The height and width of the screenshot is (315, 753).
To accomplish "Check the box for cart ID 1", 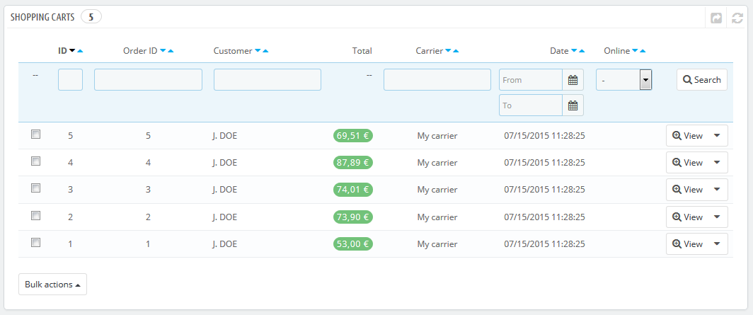I will [36, 242].
